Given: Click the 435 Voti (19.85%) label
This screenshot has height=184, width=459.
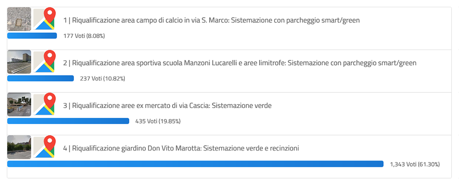Looking at the screenshot, I should pyautogui.click(x=158, y=121).
